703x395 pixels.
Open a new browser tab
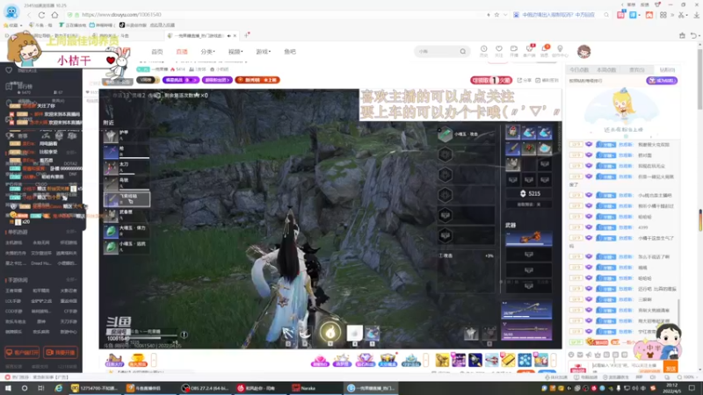click(x=247, y=35)
